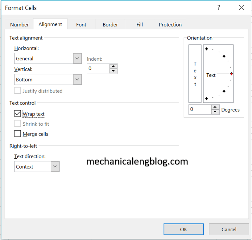Image resolution: width=252 pixels, height=240 pixels.
Task: Select the Fill tab
Action: (139, 24)
